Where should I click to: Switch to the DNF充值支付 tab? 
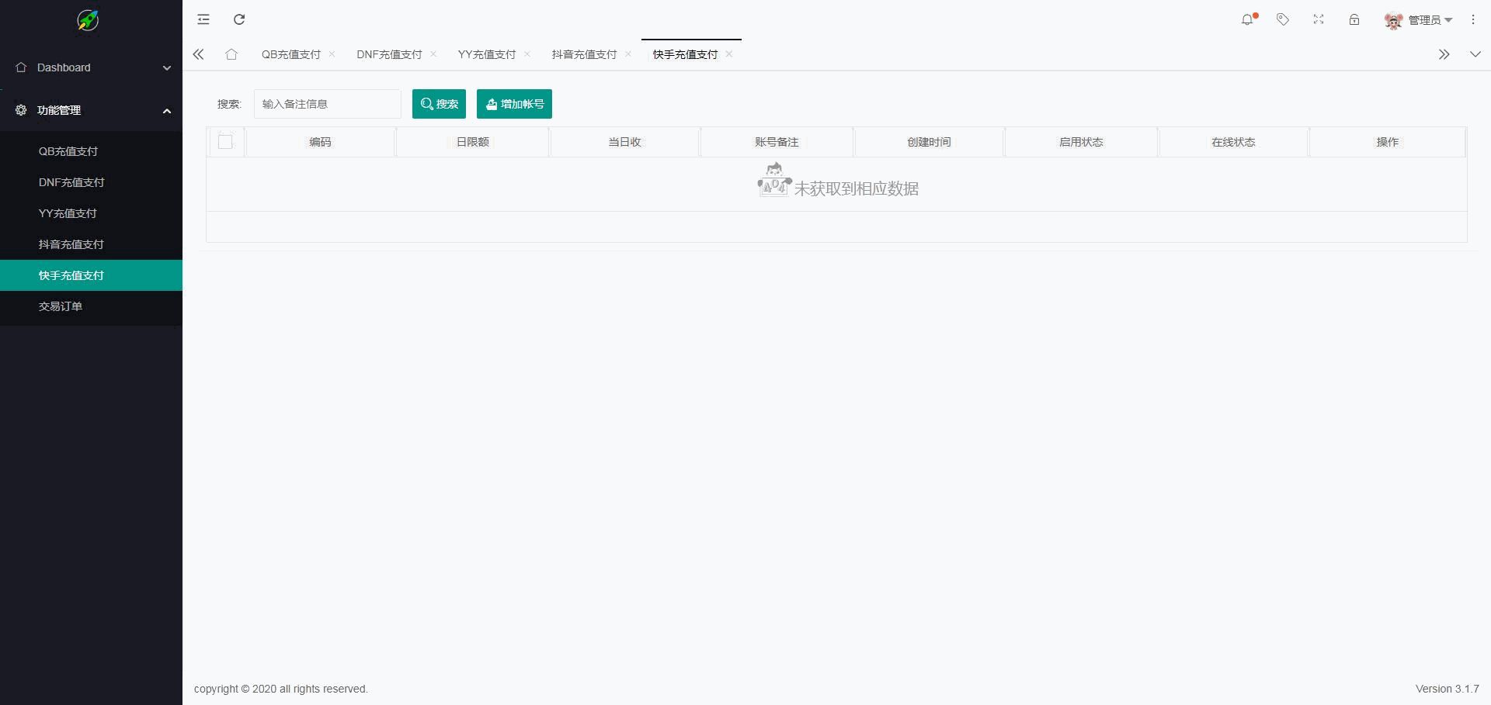(x=389, y=54)
